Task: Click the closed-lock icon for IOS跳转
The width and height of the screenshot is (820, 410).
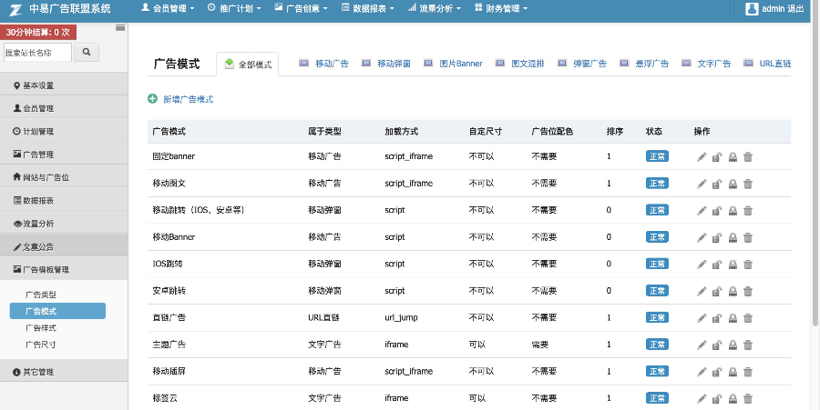Action: (x=733, y=264)
